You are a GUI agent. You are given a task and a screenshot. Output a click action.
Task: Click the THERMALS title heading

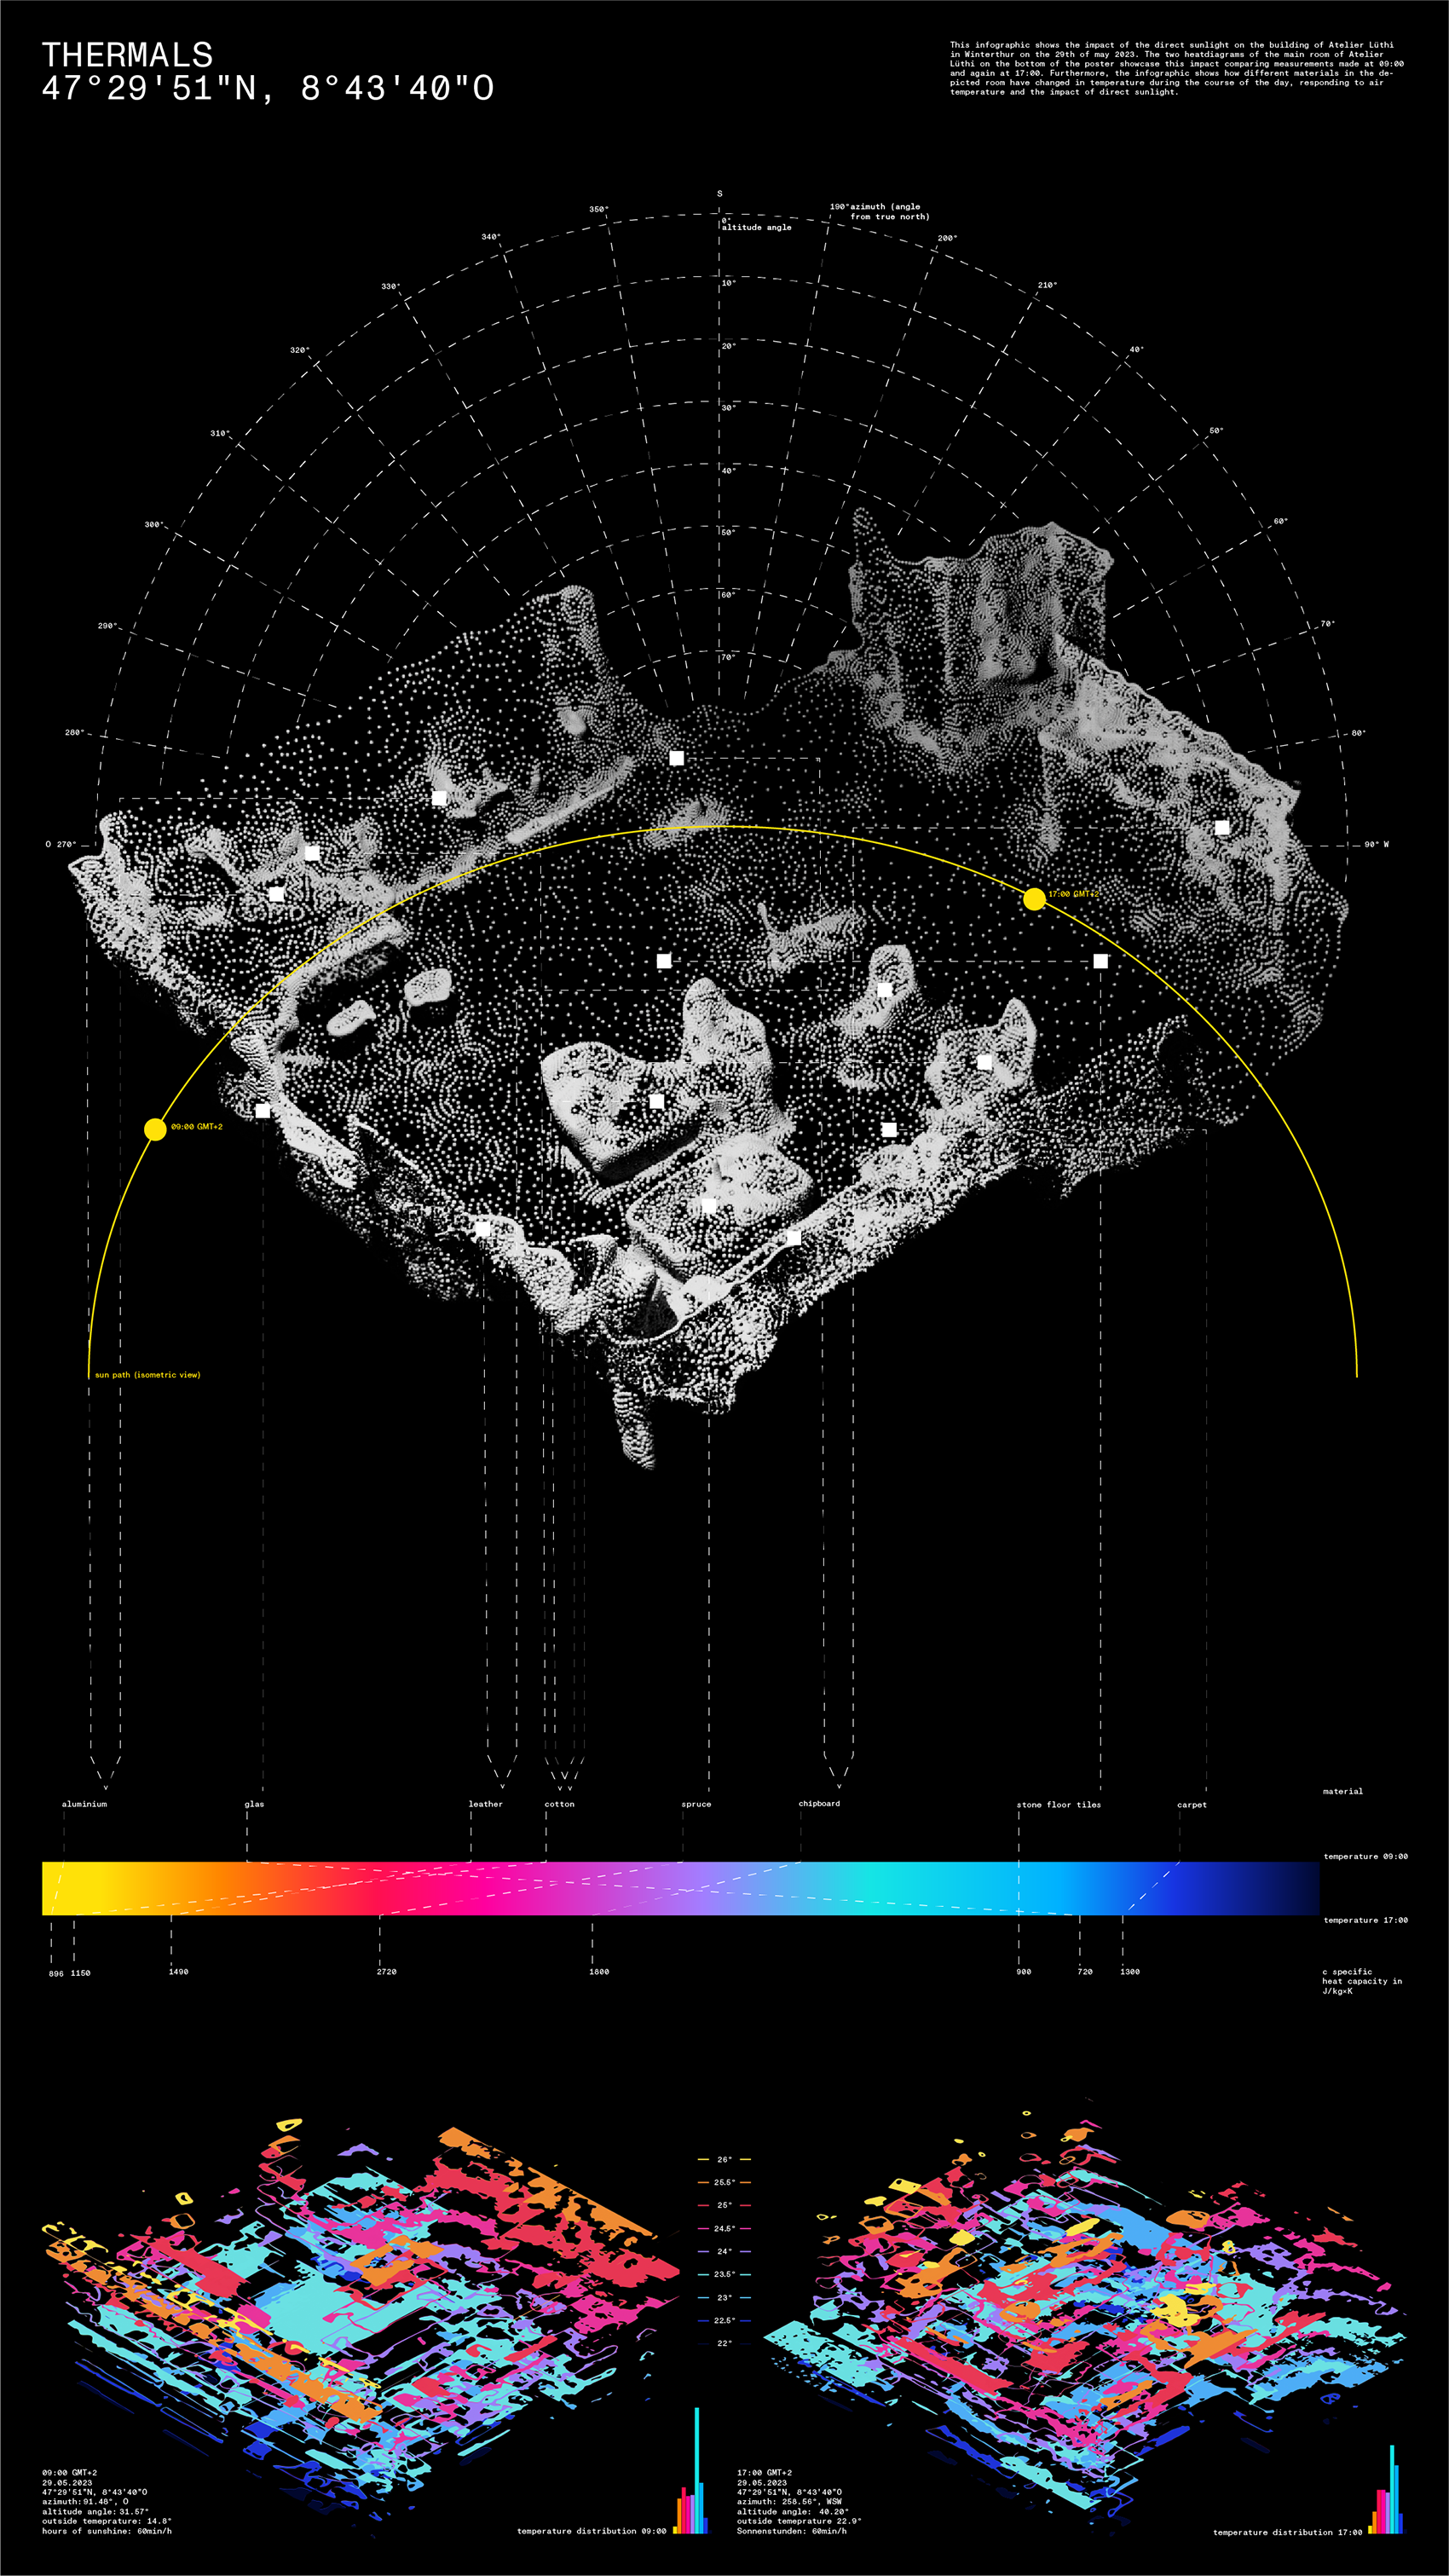click(127, 54)
